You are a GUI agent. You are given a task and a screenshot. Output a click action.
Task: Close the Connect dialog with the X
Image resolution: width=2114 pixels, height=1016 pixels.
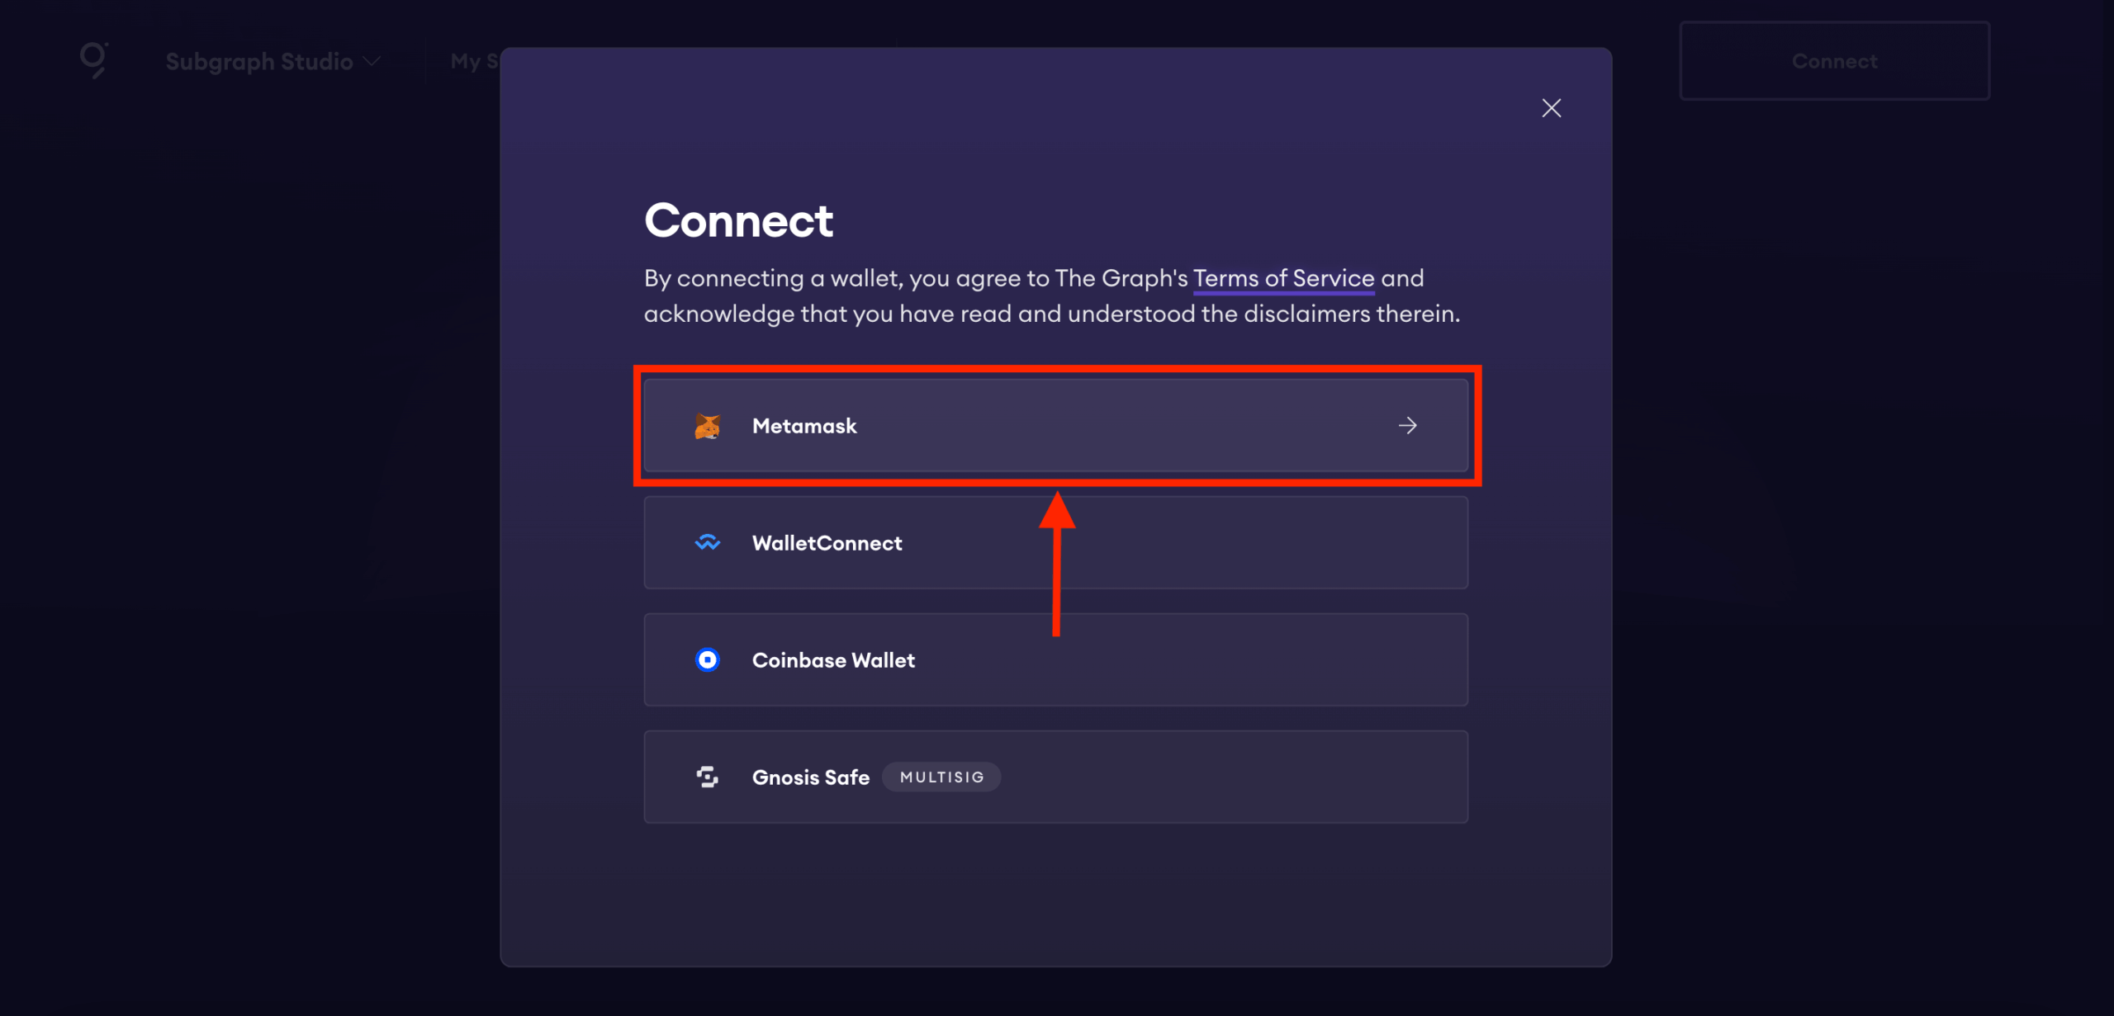(1552, 108)
